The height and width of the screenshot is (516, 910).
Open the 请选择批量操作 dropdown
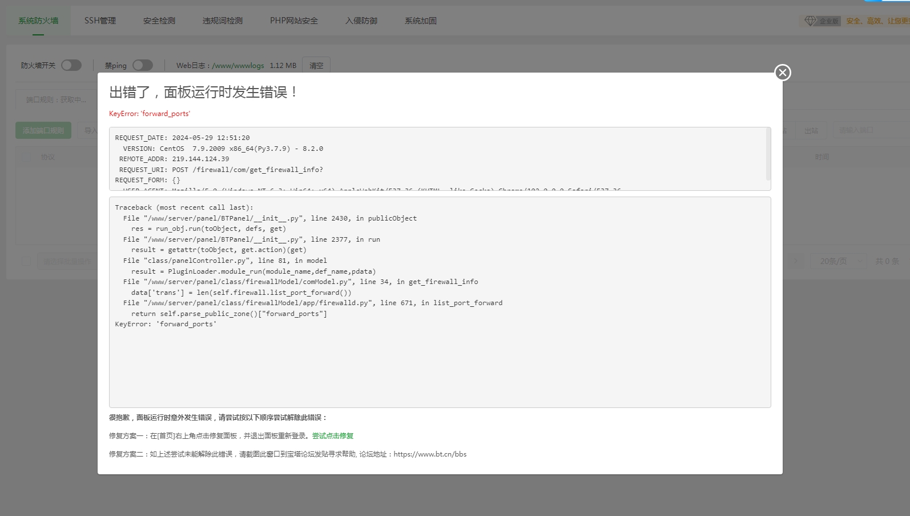[x=67, y=261]
